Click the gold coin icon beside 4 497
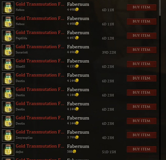 (x=77, y=38)
